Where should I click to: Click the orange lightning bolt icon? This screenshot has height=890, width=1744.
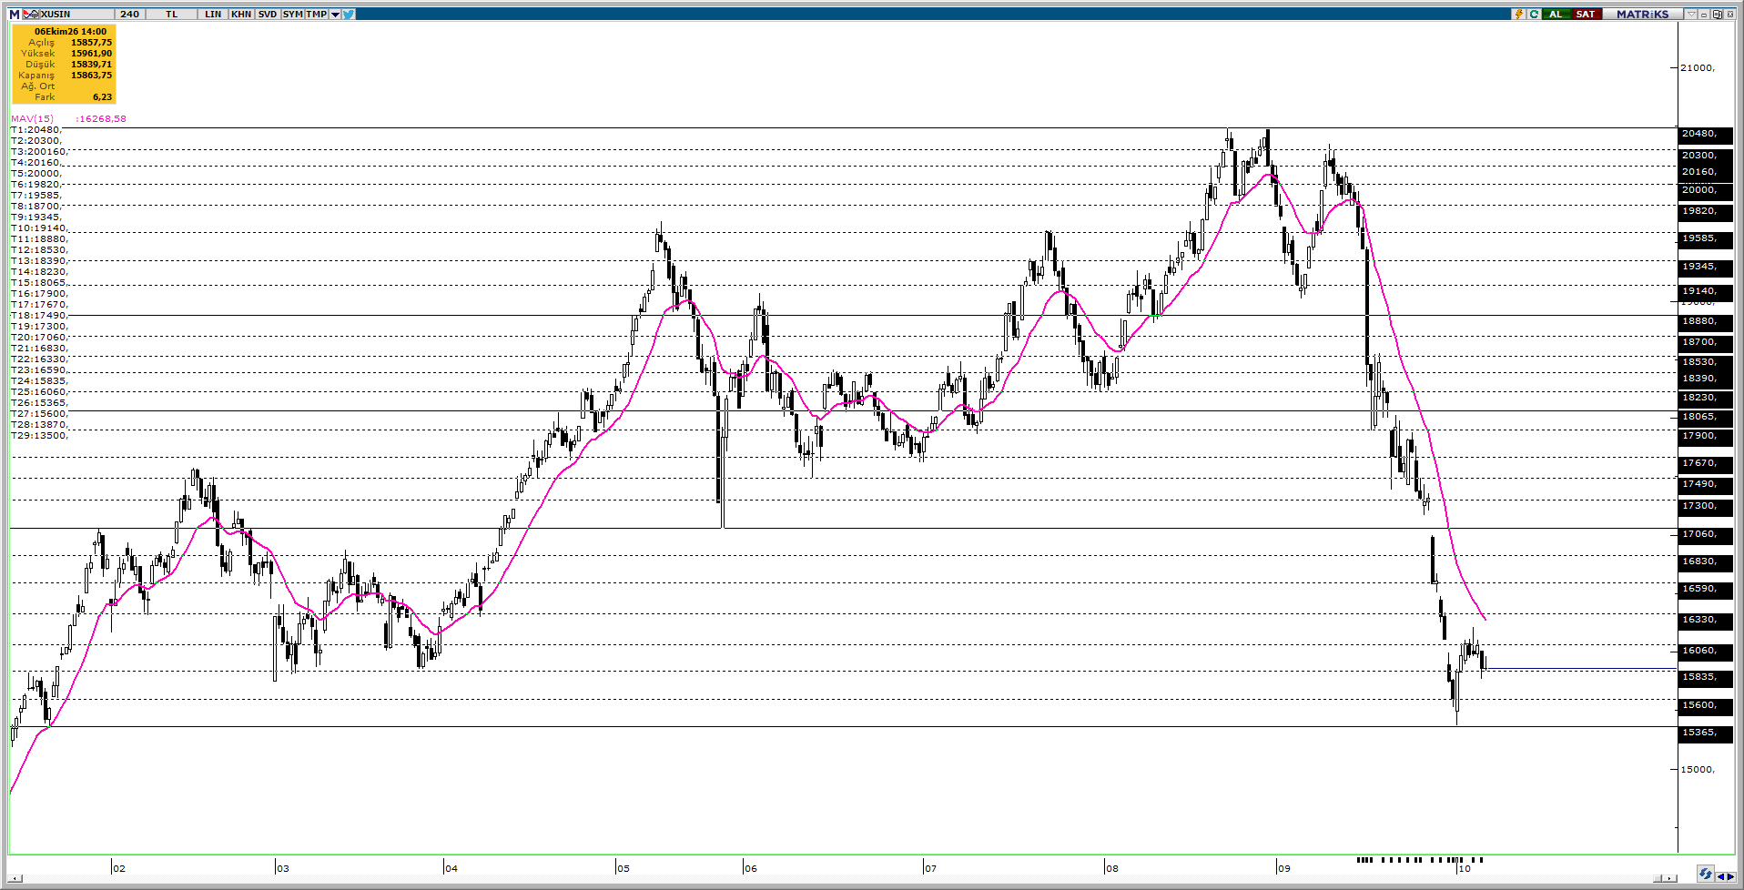pyautogui.click(x=1518, y=15)
